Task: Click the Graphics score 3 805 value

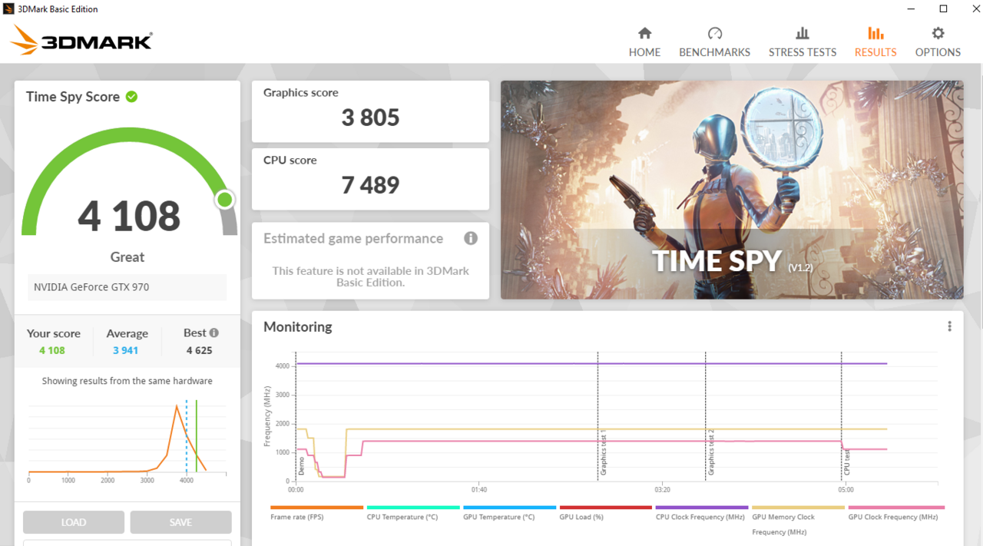Action: tap(370, 117)
